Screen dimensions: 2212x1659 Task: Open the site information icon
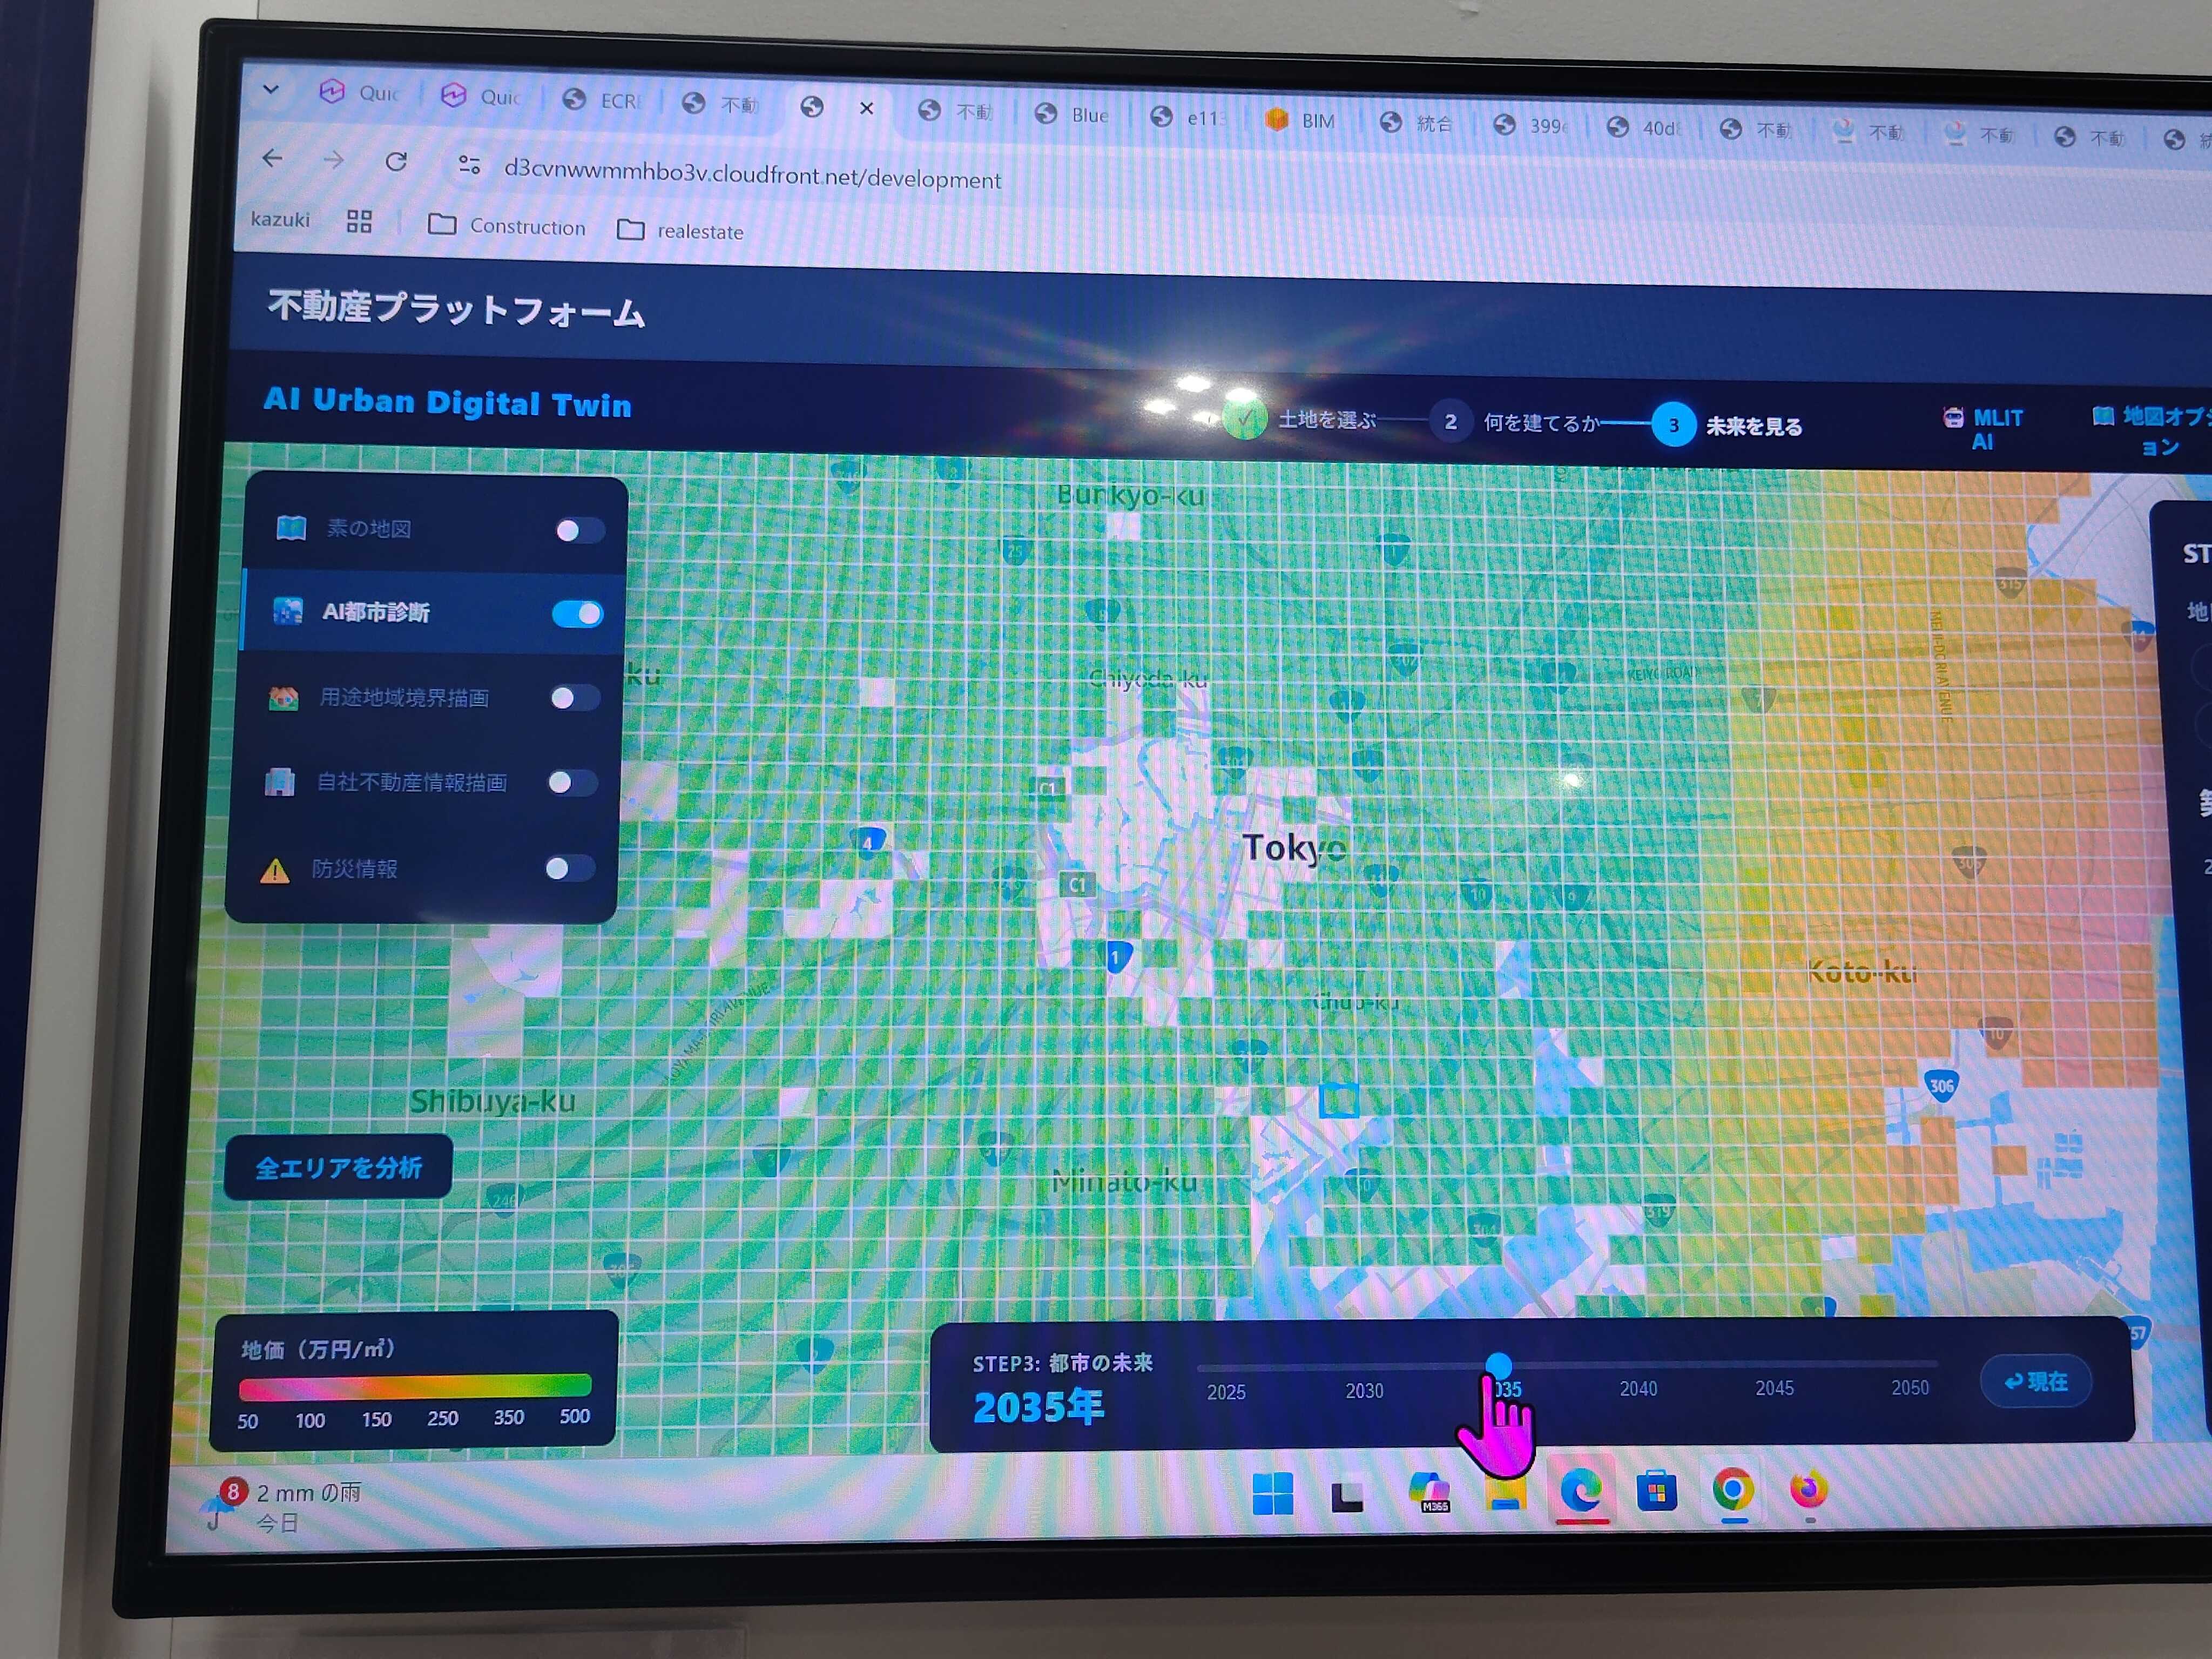point(469,165)
